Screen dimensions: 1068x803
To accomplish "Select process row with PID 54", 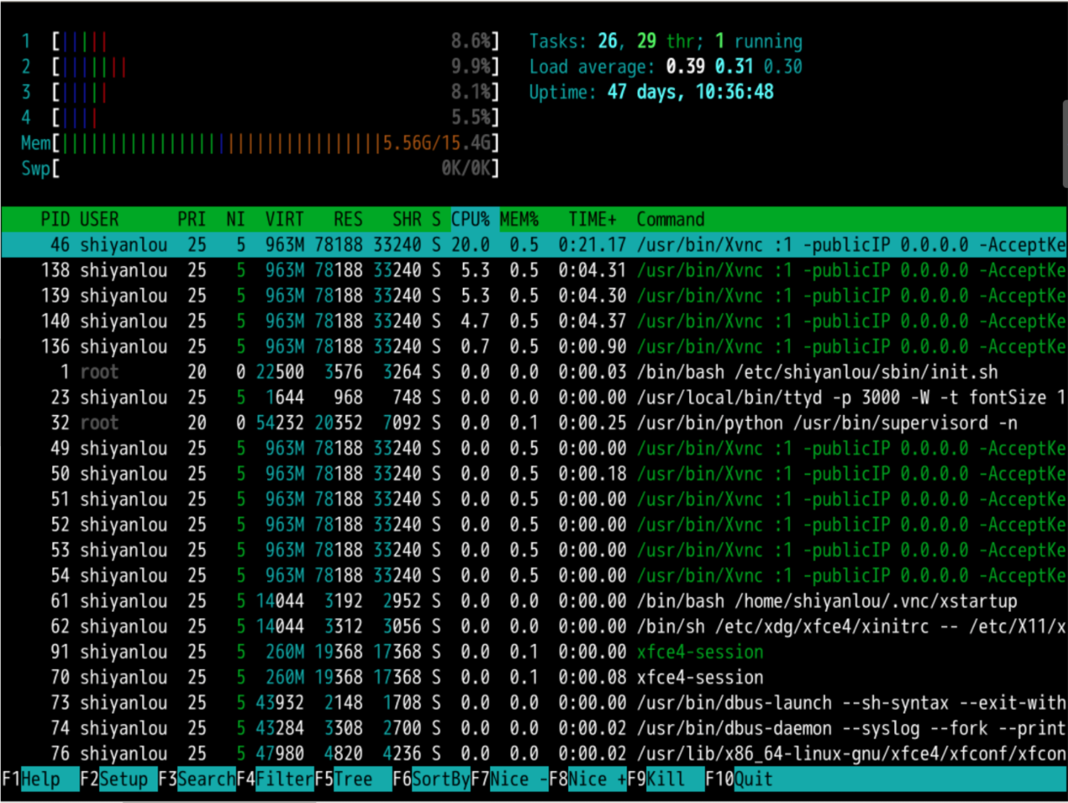I will (x=534, y=575).
